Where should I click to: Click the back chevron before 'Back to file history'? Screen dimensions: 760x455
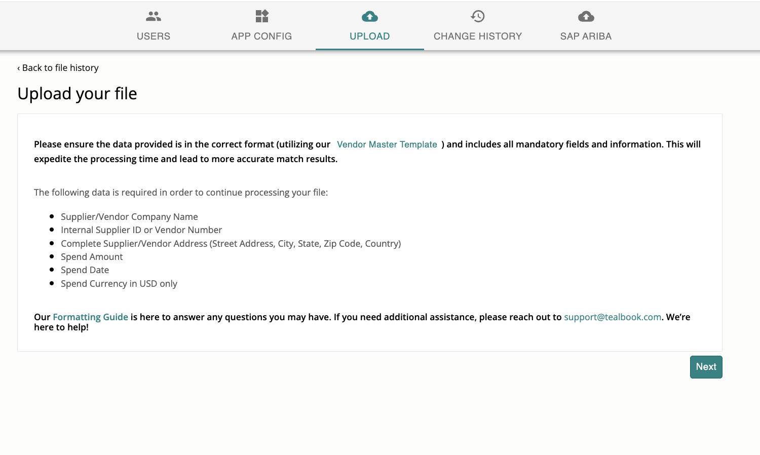[19, 68]
